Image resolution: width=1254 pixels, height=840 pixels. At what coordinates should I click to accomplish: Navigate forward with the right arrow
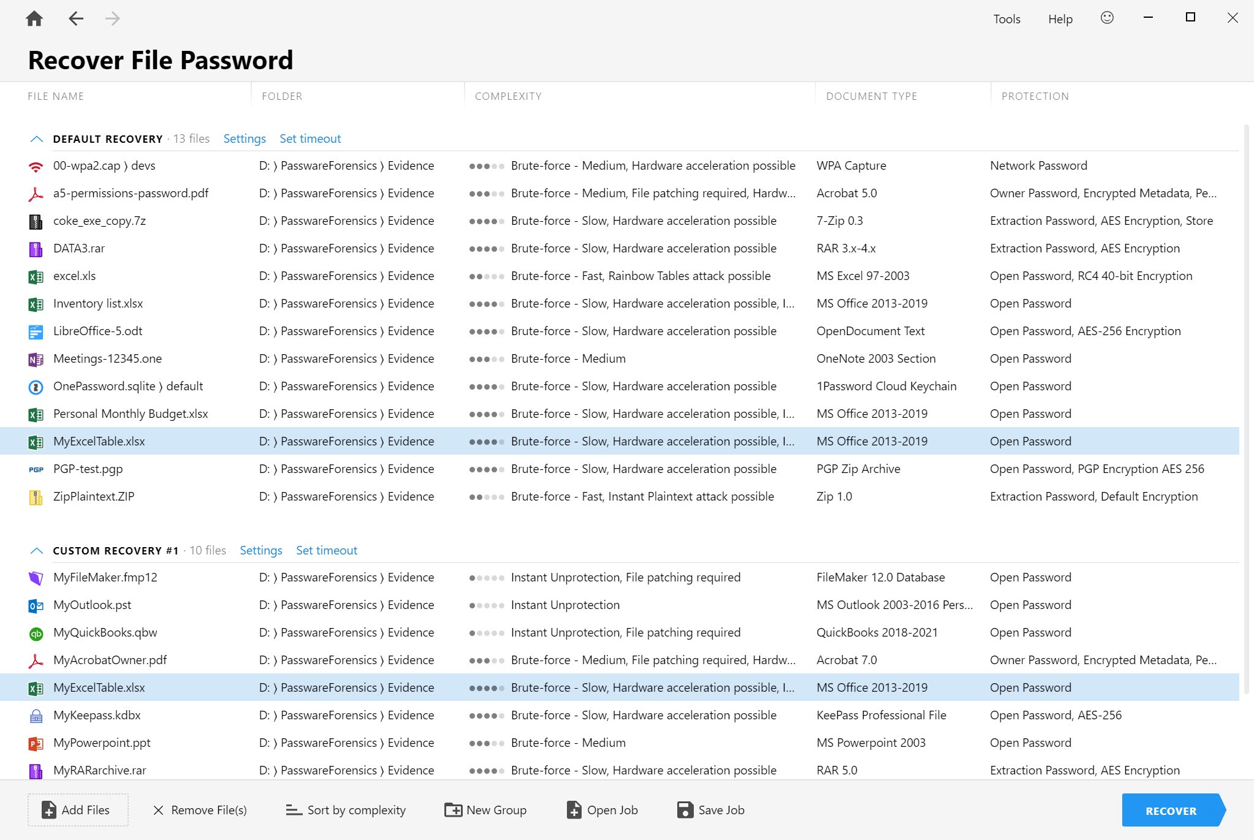tap(112, 18)
